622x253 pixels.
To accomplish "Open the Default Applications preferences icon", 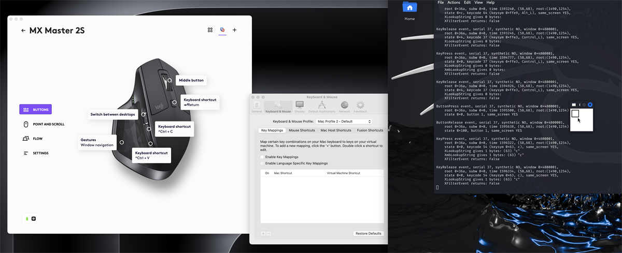I will coord(321,107).
